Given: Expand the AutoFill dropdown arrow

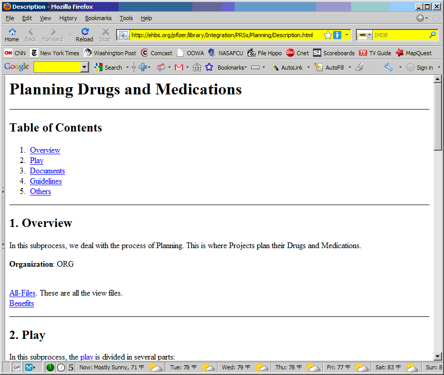Looking at the screenshot, I should [350, 68].
